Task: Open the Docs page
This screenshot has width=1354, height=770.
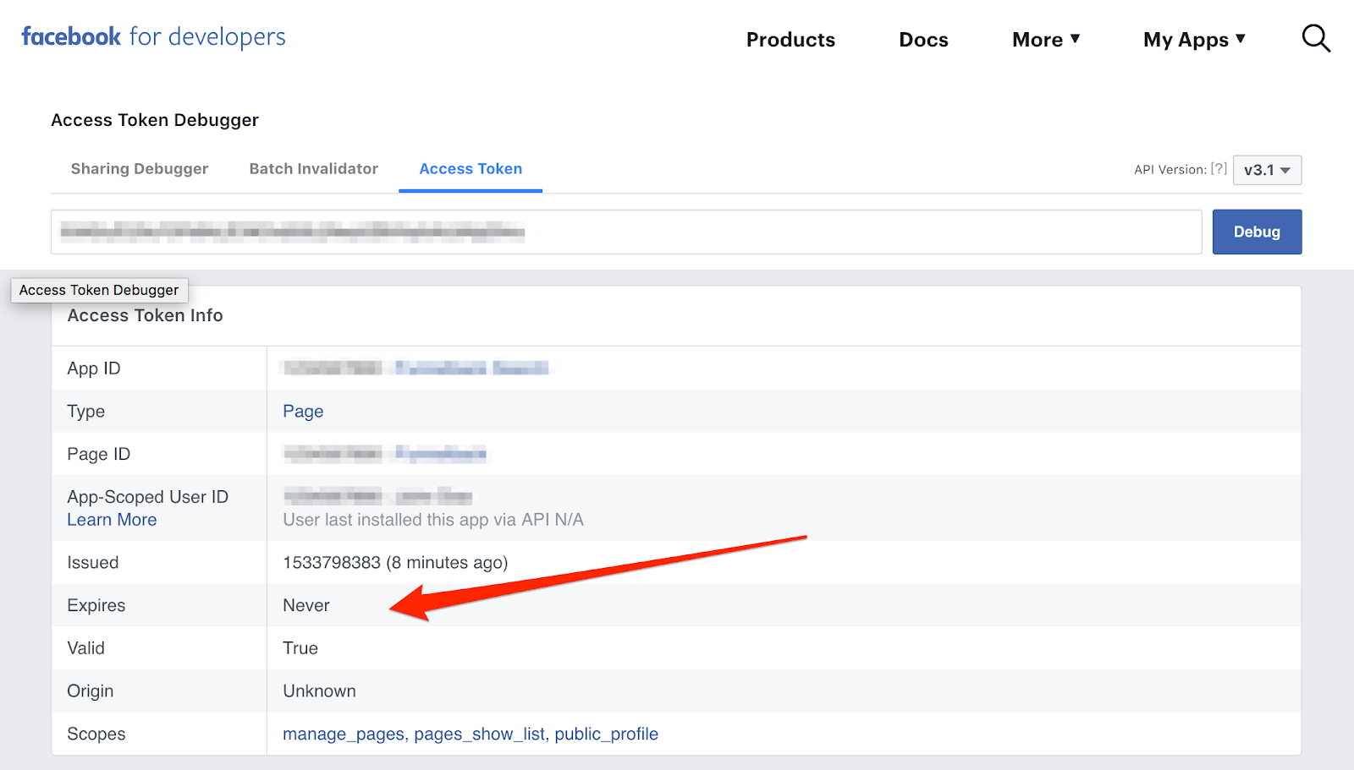Action: pos(923,40)
